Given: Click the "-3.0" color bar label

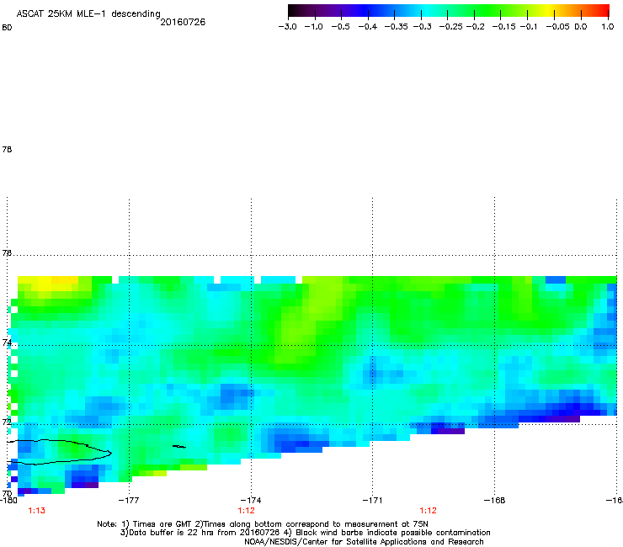Looking at the screenshot, I should pyautogui.click(x=287, y=27).
